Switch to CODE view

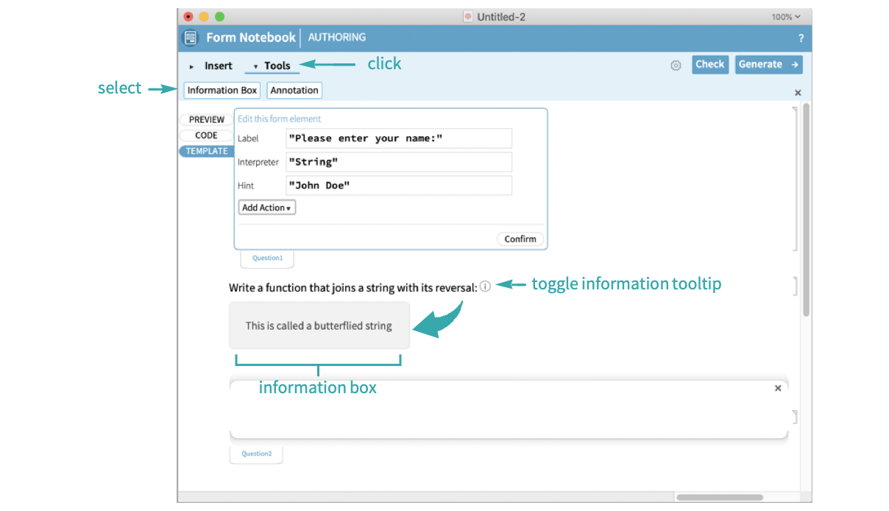pyautogui.click(x=206, y=135)
